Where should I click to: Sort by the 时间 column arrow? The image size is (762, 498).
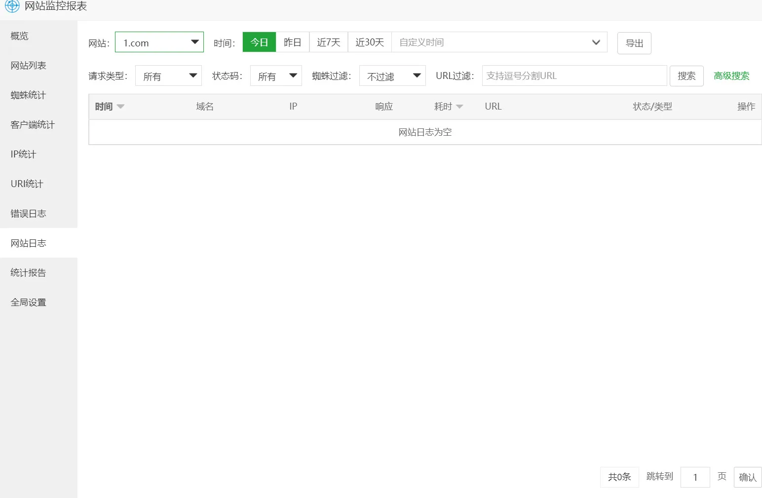(120, 107)
